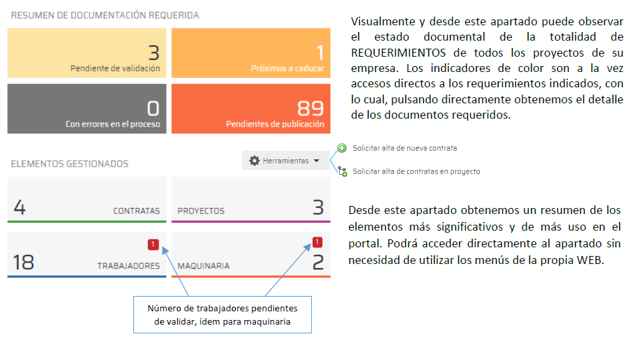Click the callout about trabajadores pendientes de validar
633x340 pixels.
[223, 315]
